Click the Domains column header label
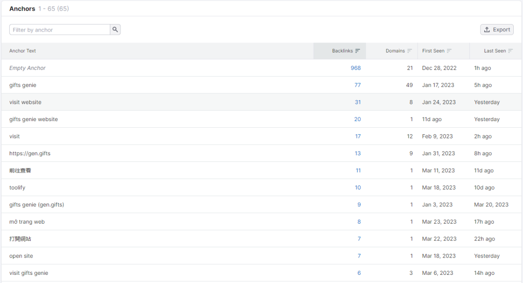Image resolution: width=523 pixels, height=283 pixels. (x=395, y=51)
